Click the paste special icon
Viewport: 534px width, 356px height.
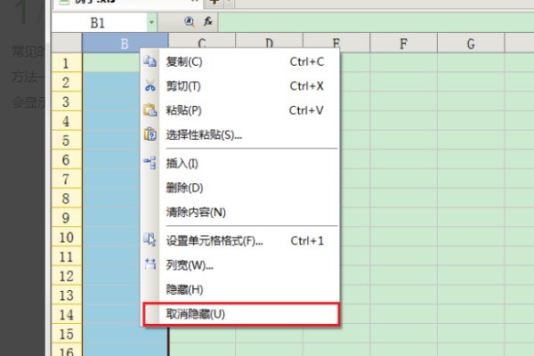pos(150,134)
